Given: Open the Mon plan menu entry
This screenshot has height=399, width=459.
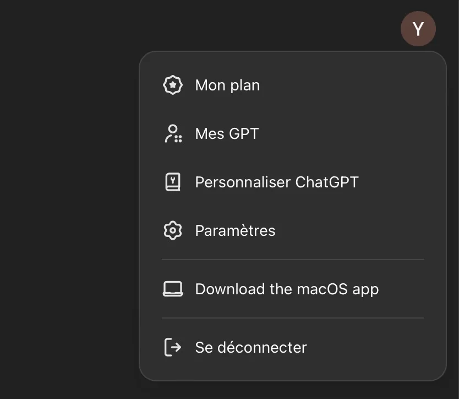Looking at the screenshot, I should point(292,85).
